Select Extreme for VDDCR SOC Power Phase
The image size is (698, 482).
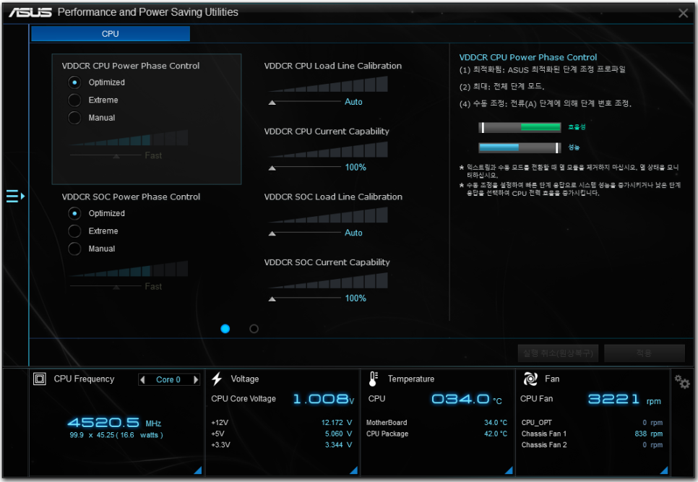[74, 231]
